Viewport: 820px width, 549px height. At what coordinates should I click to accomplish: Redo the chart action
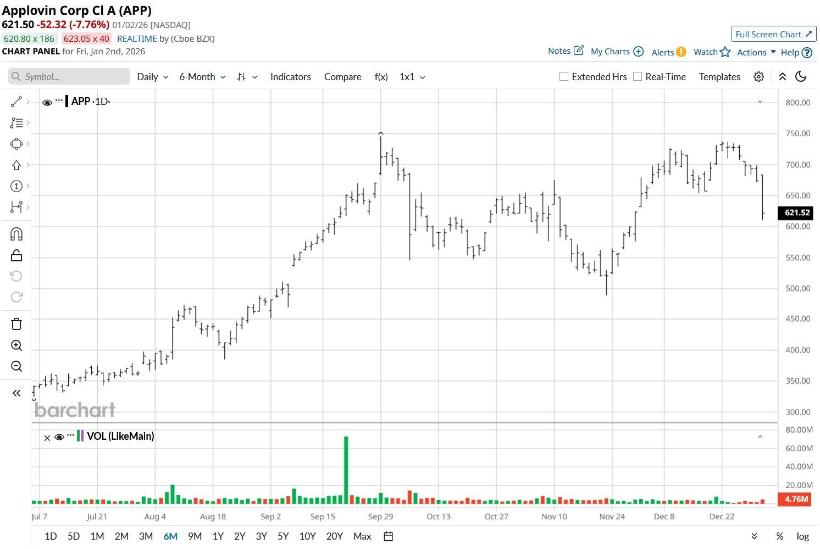(16, 297)
